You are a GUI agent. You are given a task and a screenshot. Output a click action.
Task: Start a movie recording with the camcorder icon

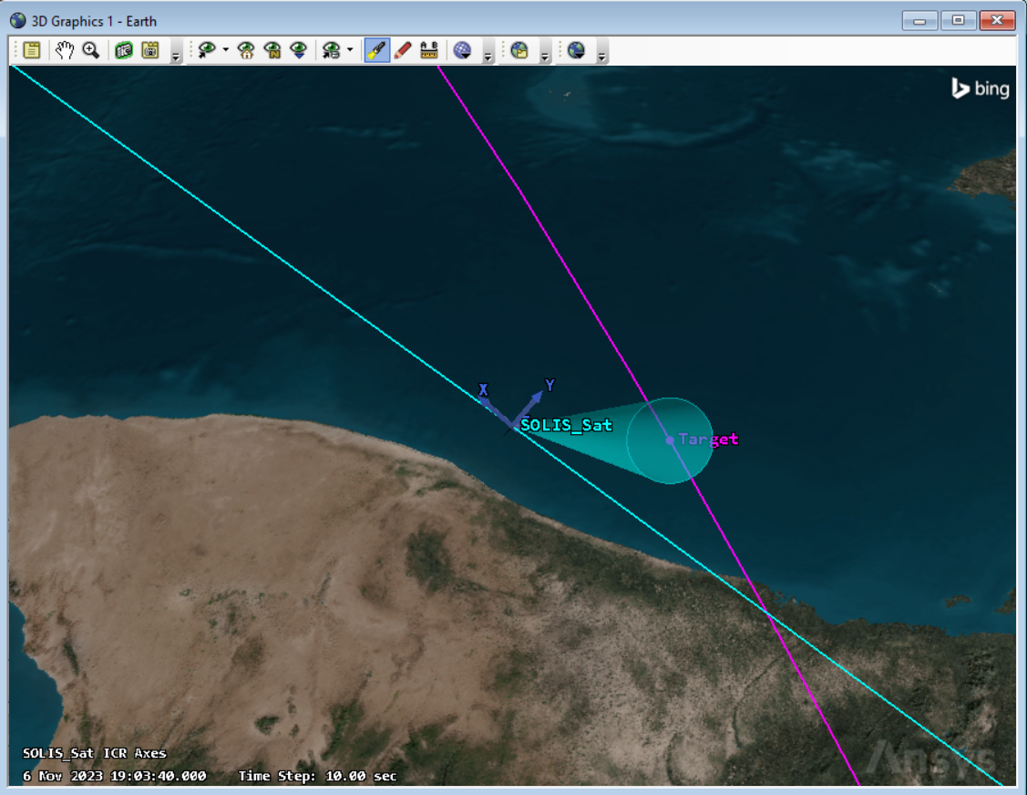pyautogui.click(x=125, y=50)
